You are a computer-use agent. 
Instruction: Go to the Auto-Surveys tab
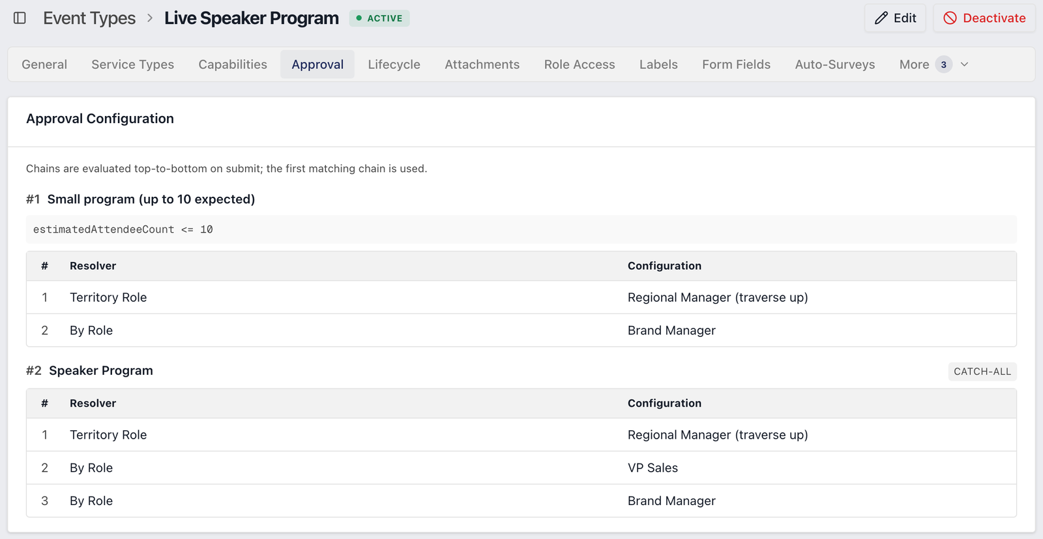[835, 65]
